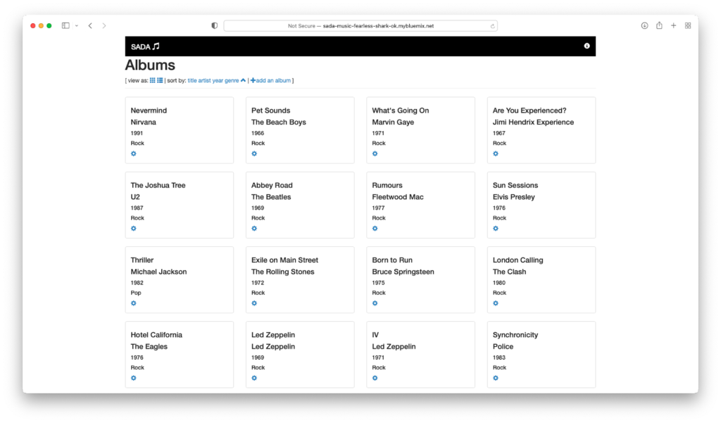Click the info icon in the SADA header
The image size is (721, 423).
click(587, 46)
